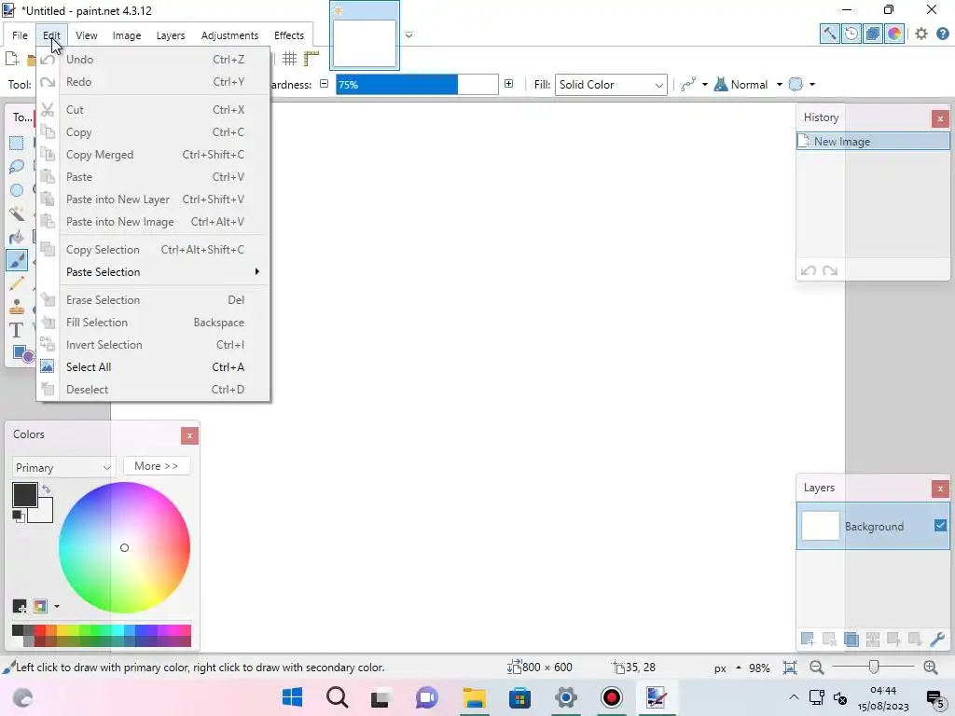
Task: Open the View menu
Action: [x=87, y=35]
